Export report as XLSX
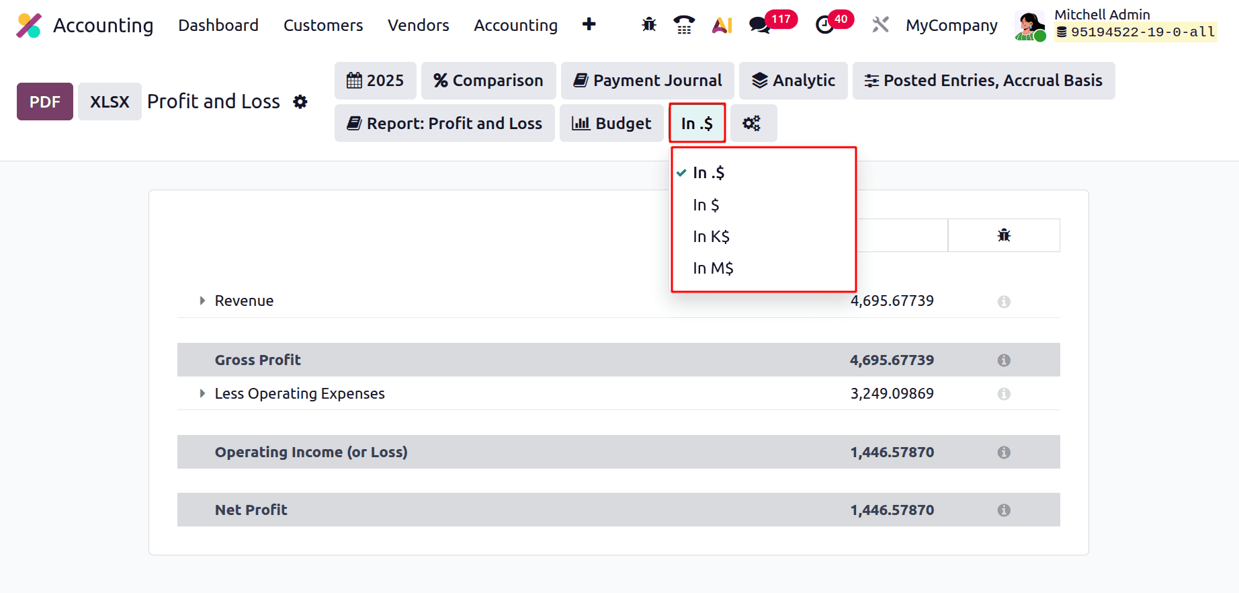This screenshot has width=1239, height=593. click(110, 102)
